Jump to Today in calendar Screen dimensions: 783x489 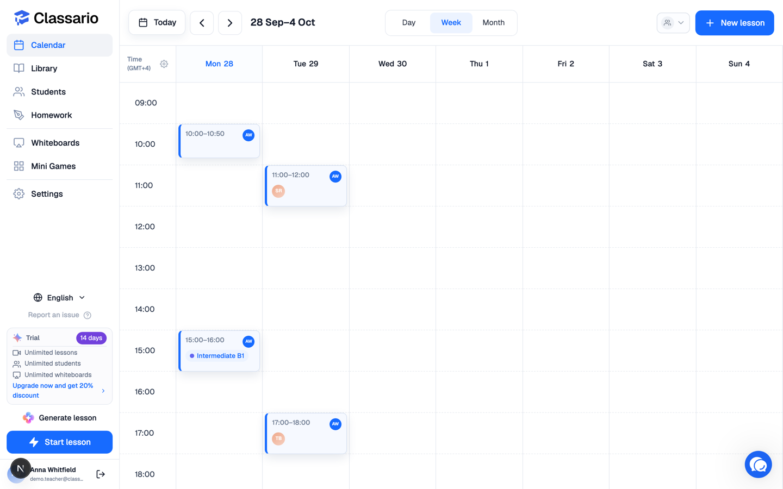coord(157,23)
